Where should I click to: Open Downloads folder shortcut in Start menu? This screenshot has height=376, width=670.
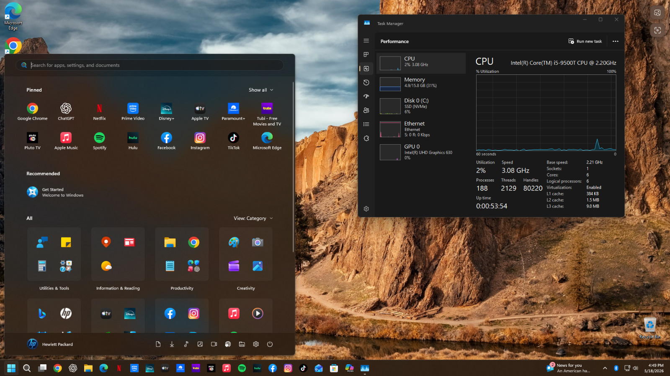click(x=172, y=344)
